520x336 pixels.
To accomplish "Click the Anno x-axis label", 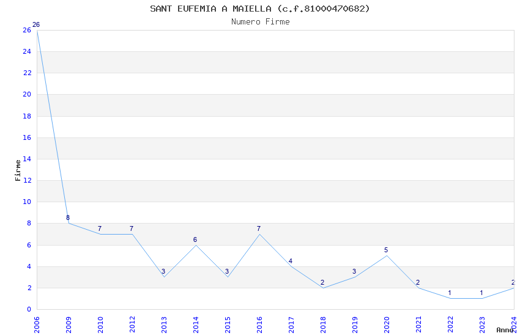I will pos(505,330).
